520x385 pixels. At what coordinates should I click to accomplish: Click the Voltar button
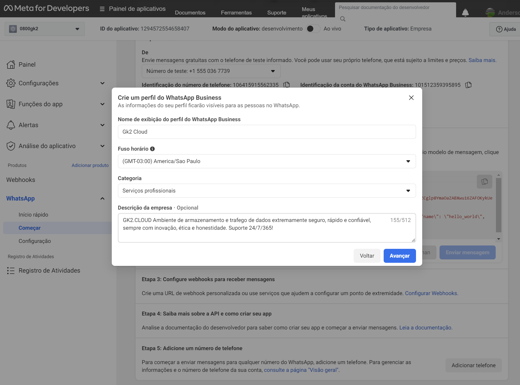tap(367, 256)
